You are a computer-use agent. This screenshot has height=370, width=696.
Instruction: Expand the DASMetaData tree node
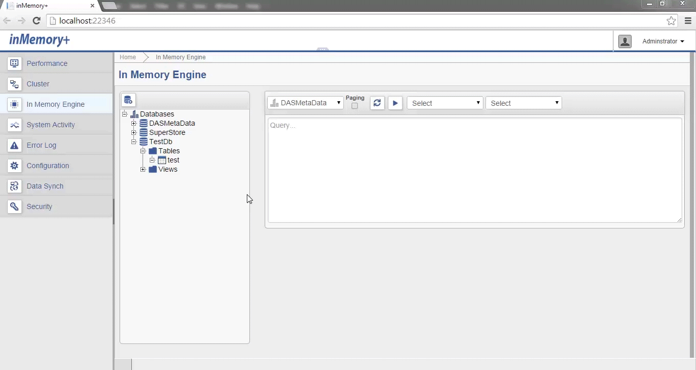134,123
